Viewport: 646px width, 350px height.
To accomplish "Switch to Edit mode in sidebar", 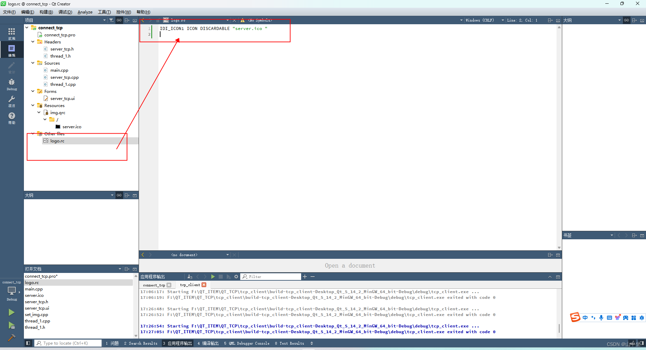I will point(11,50).
